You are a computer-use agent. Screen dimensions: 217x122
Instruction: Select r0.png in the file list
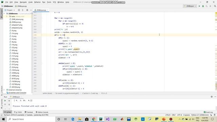click(14, 30)
